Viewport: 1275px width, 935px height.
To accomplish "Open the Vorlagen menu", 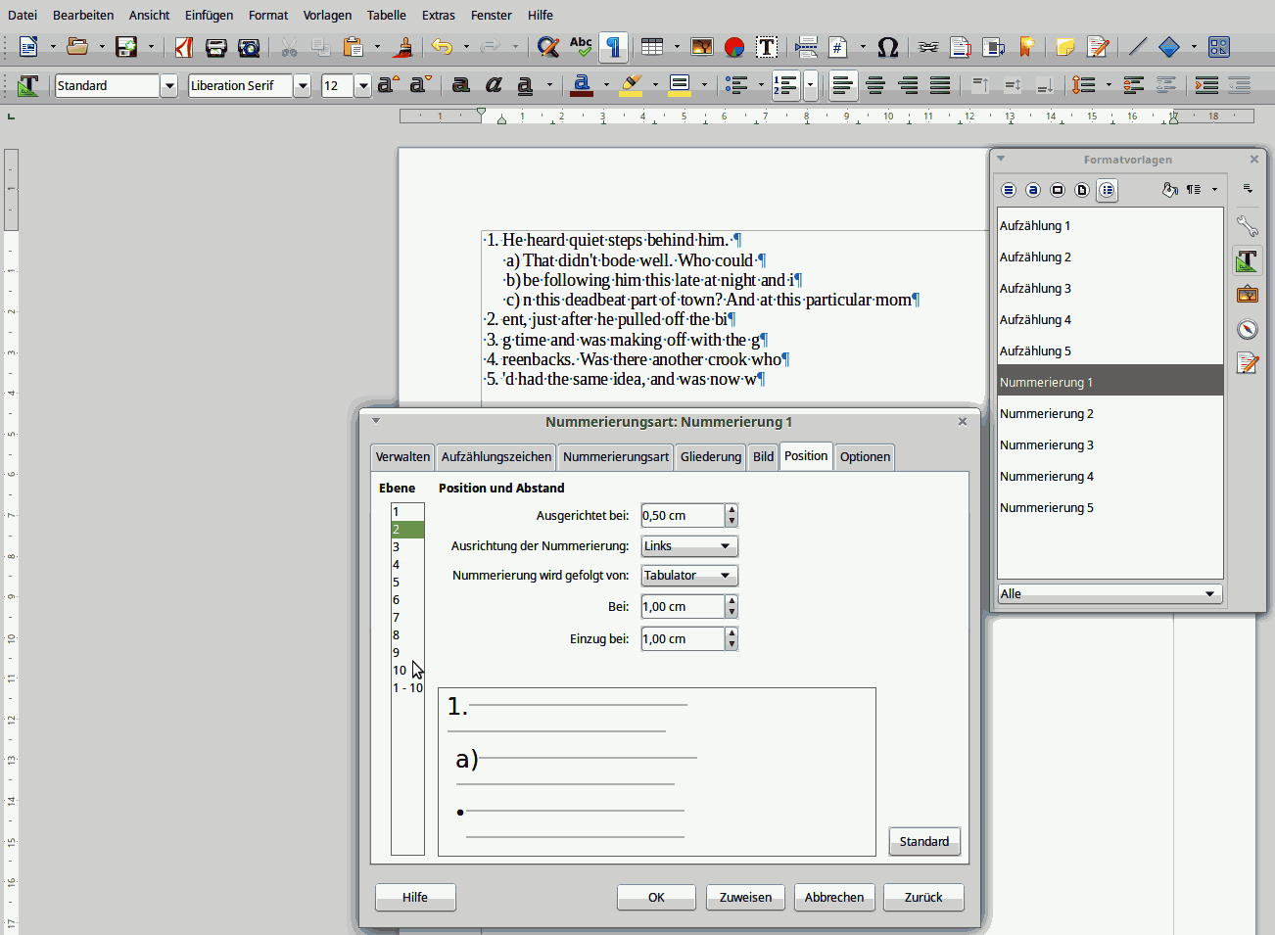I will (327, 15).
